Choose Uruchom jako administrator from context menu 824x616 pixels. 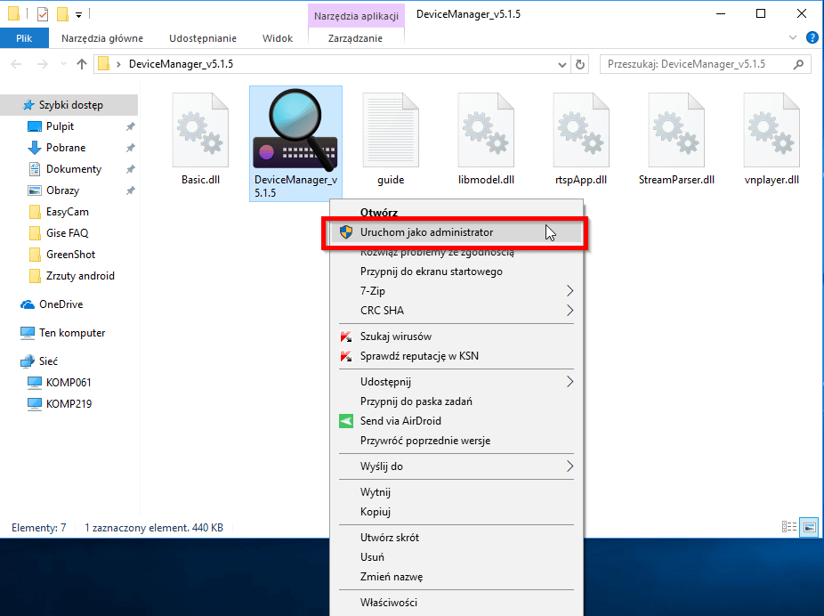coord(426,232)
